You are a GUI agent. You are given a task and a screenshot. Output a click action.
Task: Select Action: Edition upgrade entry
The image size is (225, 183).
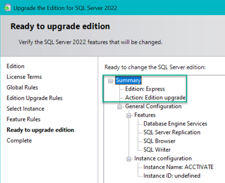point(155,98)
